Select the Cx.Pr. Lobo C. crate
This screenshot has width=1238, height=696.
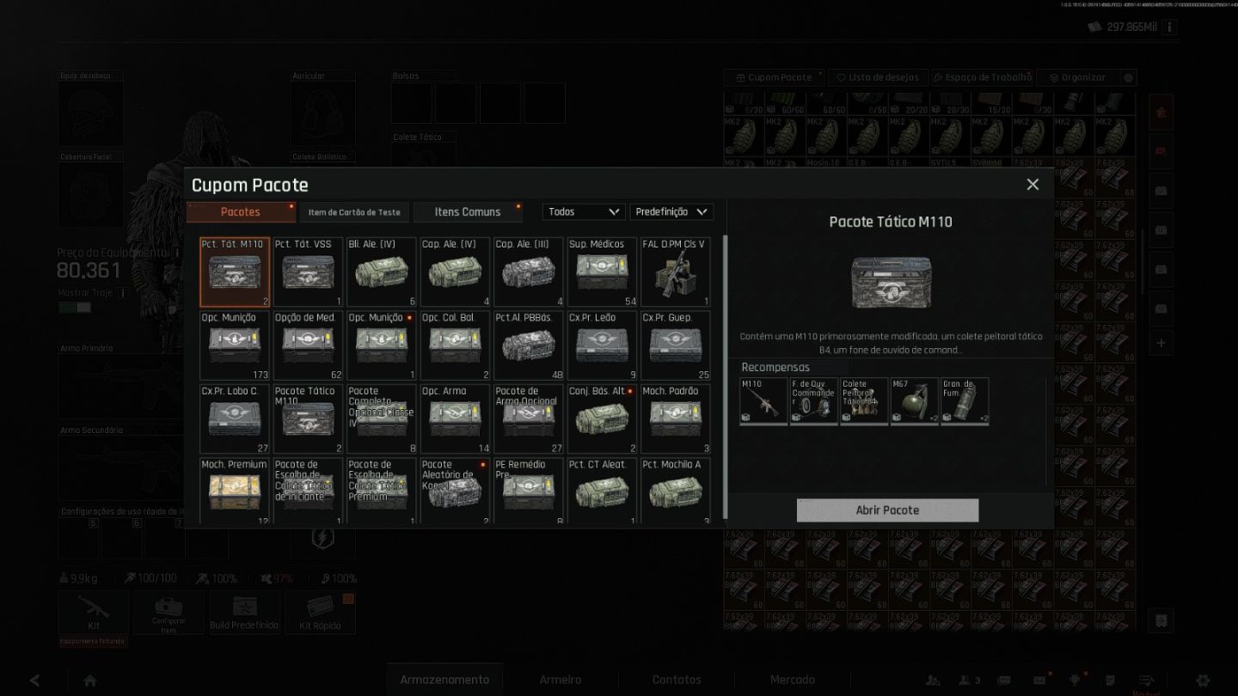[x=235, y=419]
